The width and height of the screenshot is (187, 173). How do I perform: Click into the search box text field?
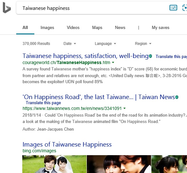pyautogui.click(x=93, y=8)
